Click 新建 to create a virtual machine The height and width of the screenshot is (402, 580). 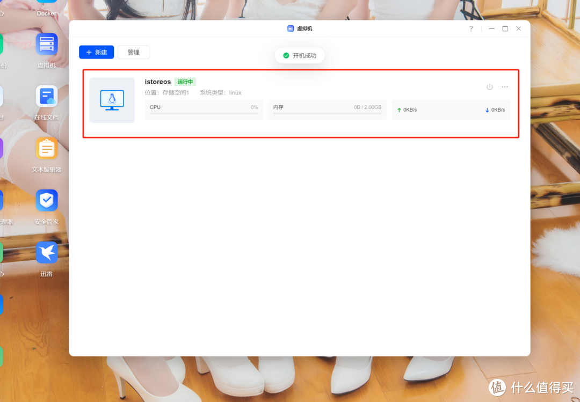pyautogui.click(x=96, y=52)
